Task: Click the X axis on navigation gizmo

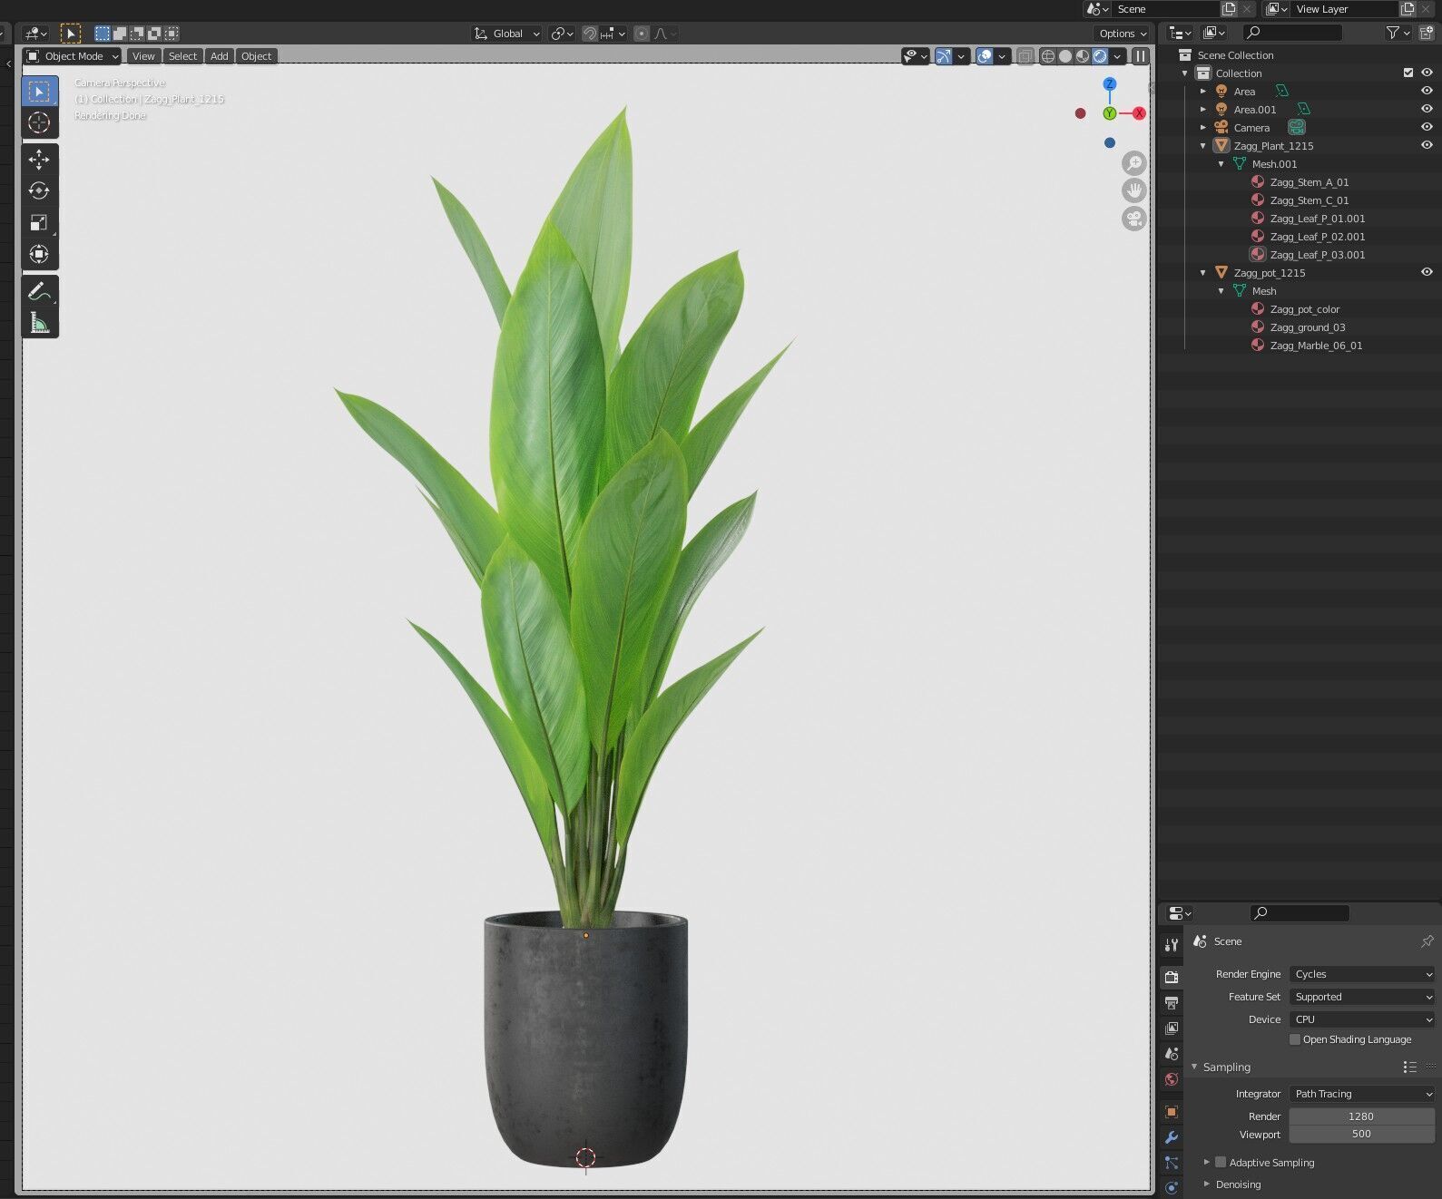Action: click(1139, 113)
